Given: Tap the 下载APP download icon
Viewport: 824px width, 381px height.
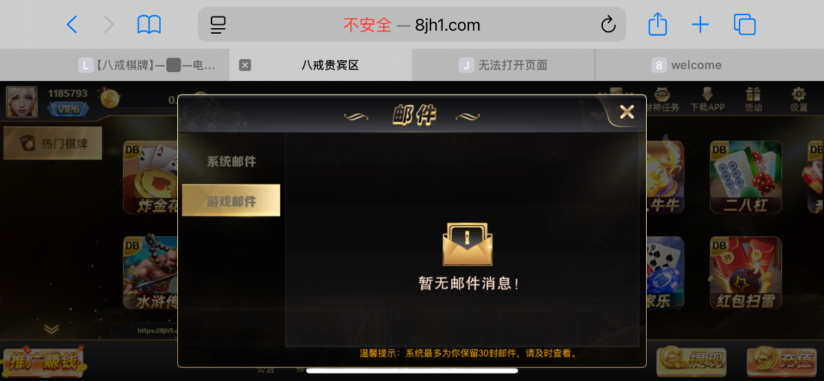Looking at the screenshot, I should pos(707,99).
